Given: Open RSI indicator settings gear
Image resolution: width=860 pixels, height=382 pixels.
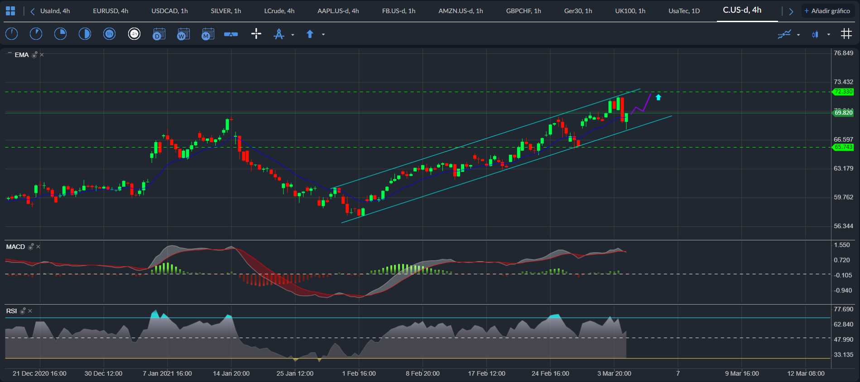Looking at the screenshot, I should 23,311.
